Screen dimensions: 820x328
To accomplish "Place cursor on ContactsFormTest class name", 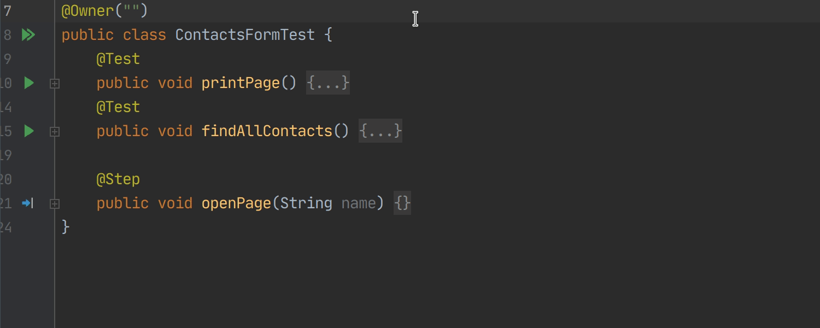I will (x=245, y=35).
